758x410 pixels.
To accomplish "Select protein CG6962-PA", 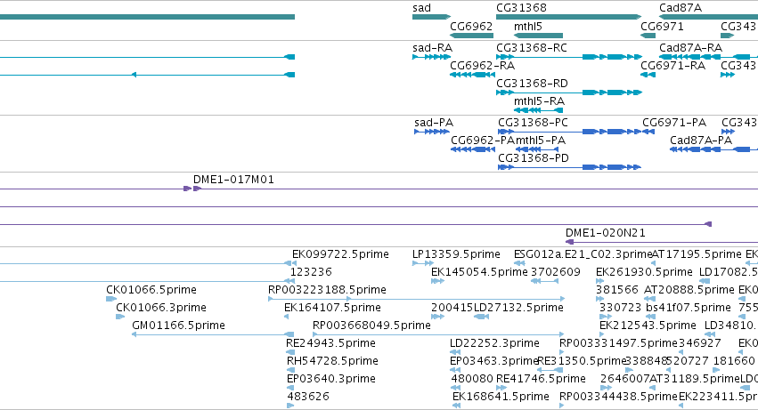I will [x=483, y=141].
